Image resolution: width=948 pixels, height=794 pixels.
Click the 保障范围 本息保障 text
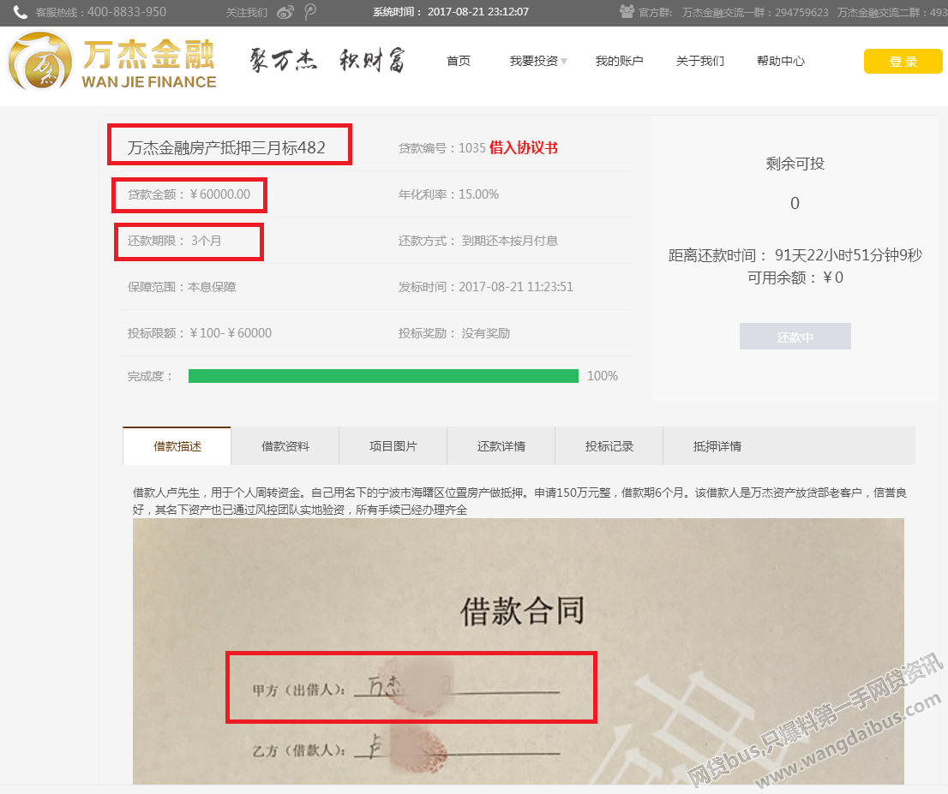tap(182, 287)
